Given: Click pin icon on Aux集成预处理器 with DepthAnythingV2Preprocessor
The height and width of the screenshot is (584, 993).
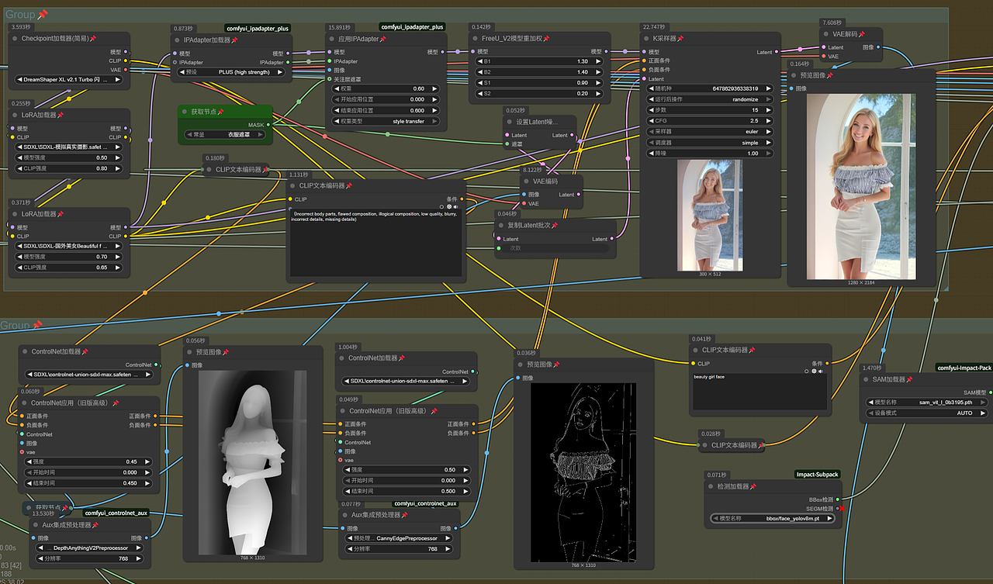Looking at the screenshot, I should click(x=95, y=525).
